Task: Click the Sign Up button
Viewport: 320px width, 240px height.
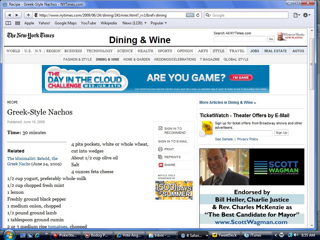Action: (282, 132)
